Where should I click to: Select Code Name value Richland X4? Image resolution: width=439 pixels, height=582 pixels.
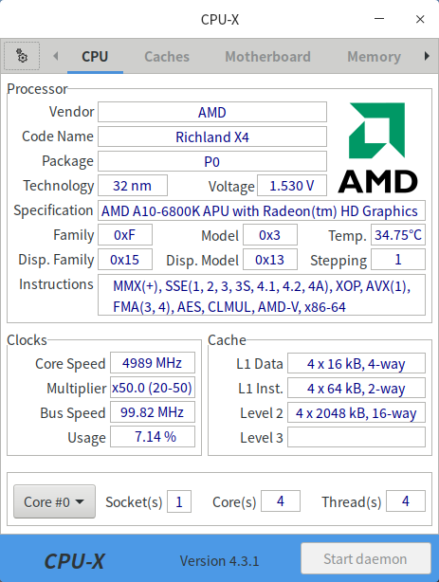coord(212,136)
